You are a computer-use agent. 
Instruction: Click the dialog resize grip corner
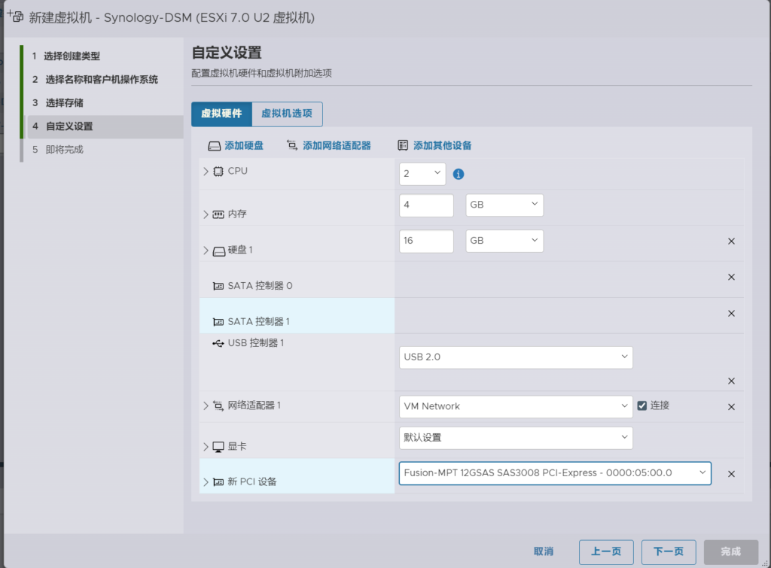tap(765, 563)
